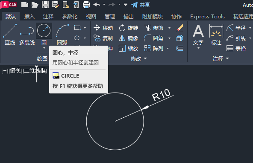The image size is (253, 163).
Task: Open the Express Tools tab
Action: (x=207, y=17)
